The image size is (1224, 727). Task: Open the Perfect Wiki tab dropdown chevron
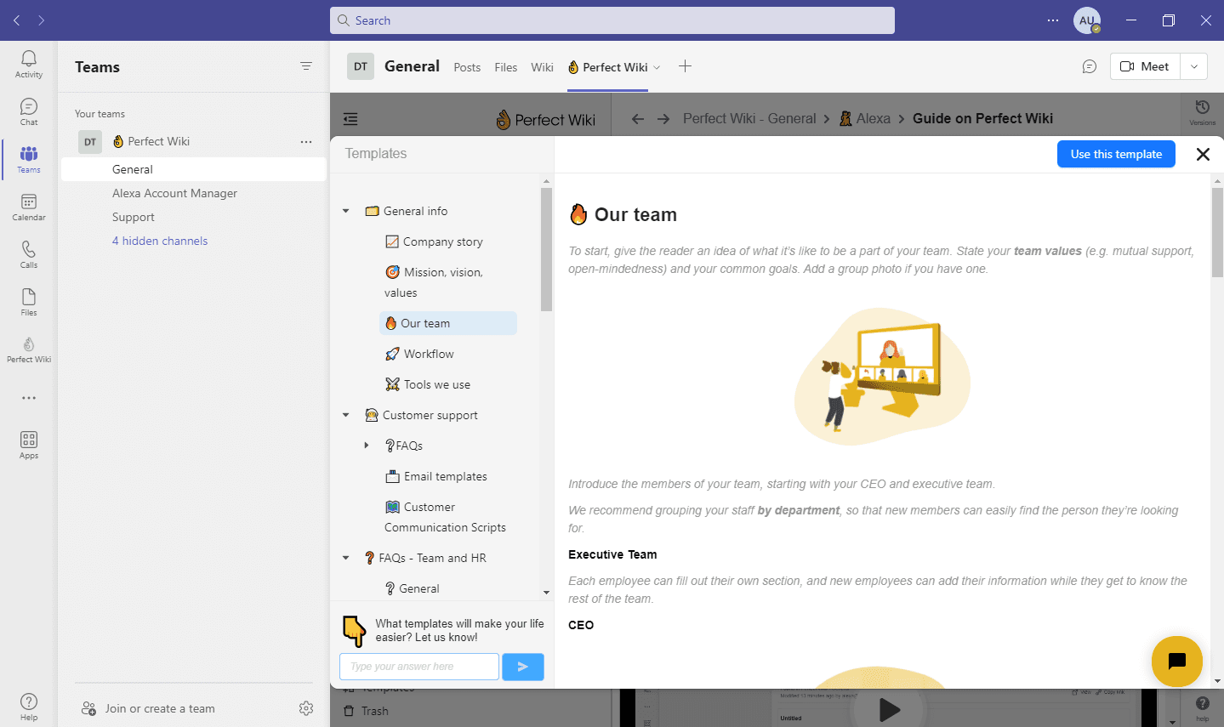(657, 67)
